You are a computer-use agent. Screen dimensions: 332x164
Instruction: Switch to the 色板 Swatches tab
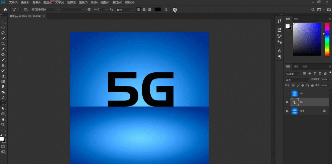(x=296, y=19)
